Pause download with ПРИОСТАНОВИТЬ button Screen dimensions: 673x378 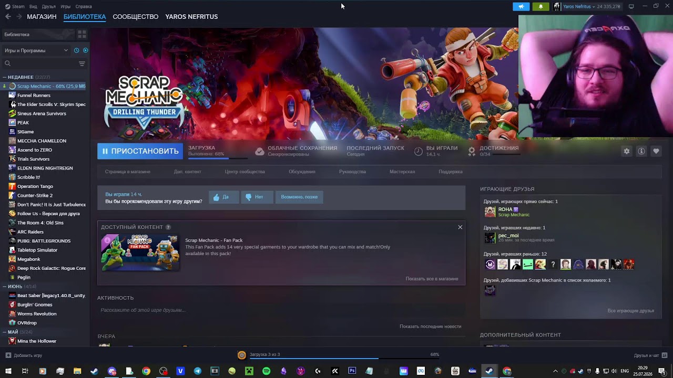140,151
